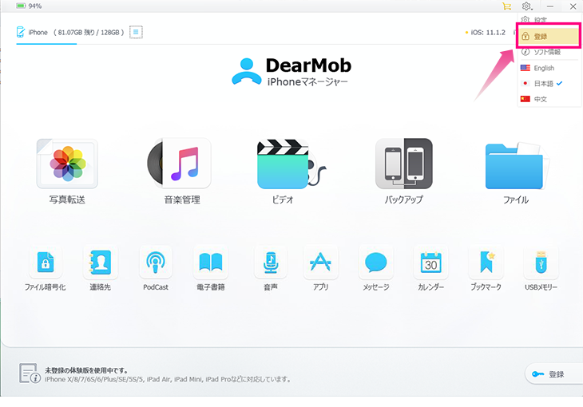583x407 pixels.
Task: Choose 登録 in the gear menu
Action: (x=549, y=36)
